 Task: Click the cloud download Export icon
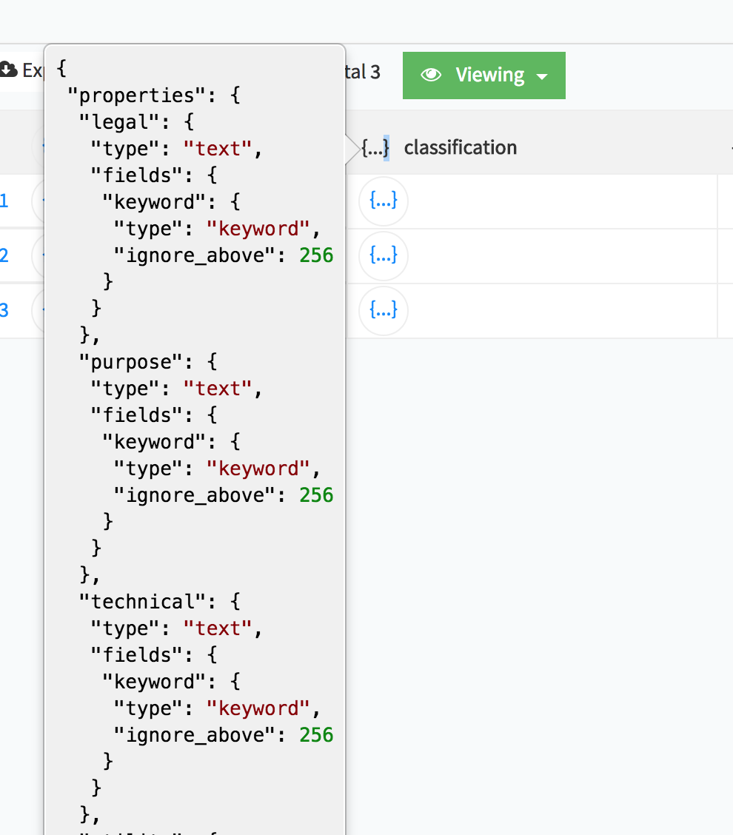8,70
